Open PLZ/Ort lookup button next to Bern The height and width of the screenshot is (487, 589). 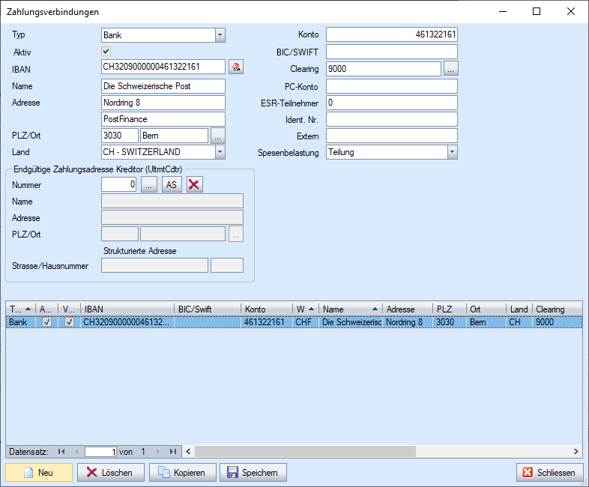(x=217, y=136)
